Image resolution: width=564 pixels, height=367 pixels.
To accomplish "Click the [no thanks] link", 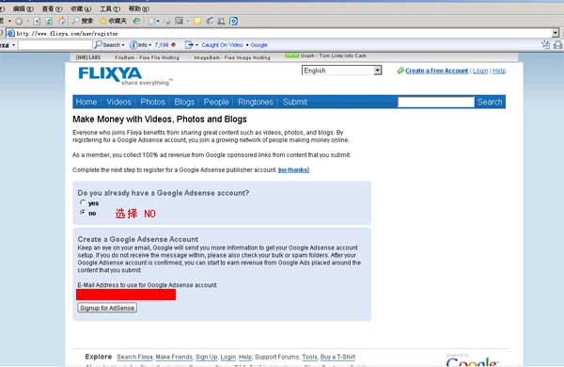I will tap(293, 170).
